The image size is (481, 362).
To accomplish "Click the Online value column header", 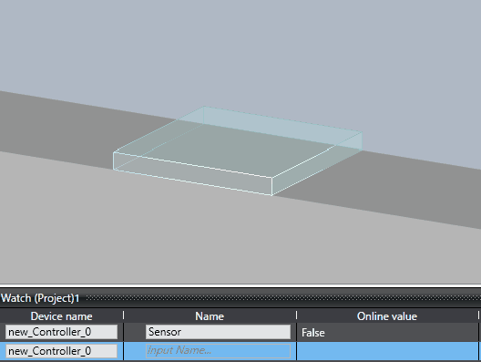I will (387, 316).
